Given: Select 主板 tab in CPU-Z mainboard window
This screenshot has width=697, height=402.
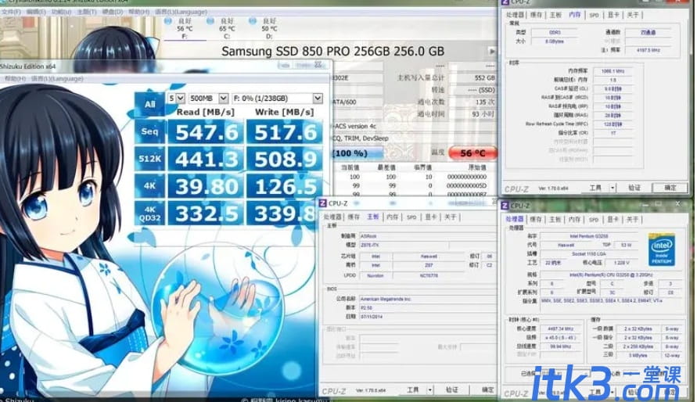Looking at the screenshot, I should point(372,217).
